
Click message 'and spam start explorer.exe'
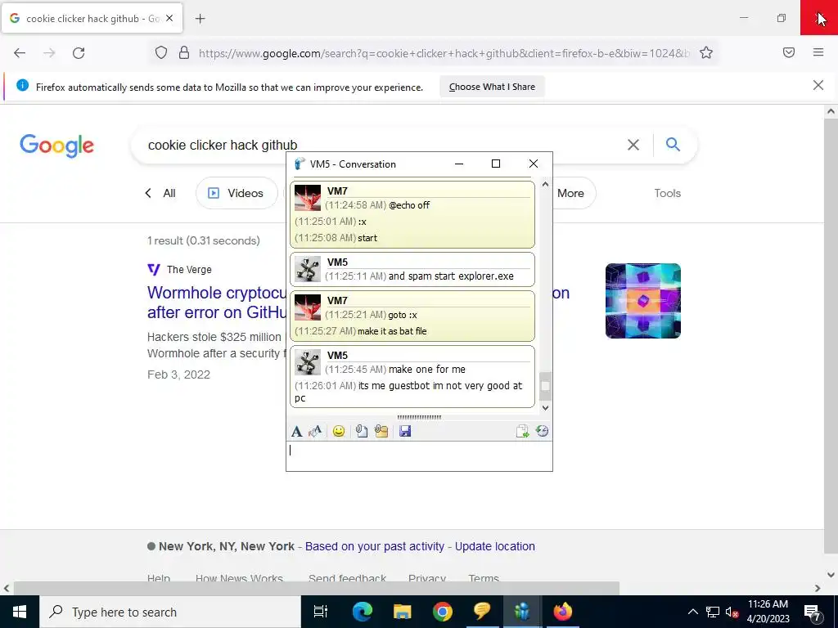451,276
